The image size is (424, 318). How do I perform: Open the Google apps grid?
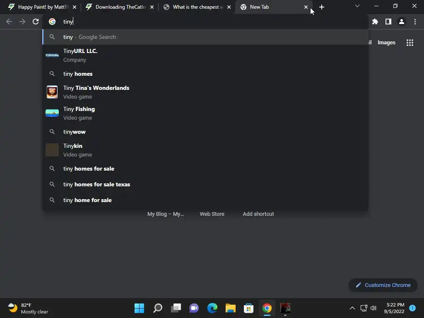410,43
